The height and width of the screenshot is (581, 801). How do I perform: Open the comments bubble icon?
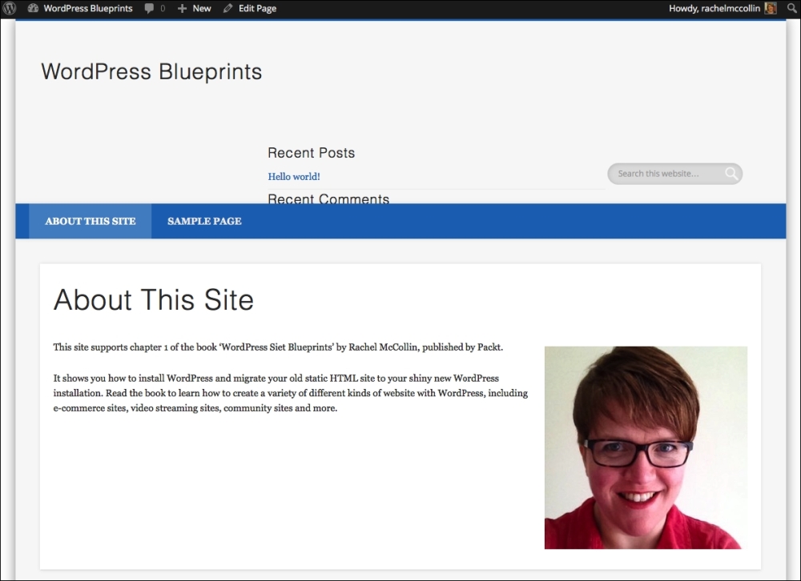tap(149, 8)
